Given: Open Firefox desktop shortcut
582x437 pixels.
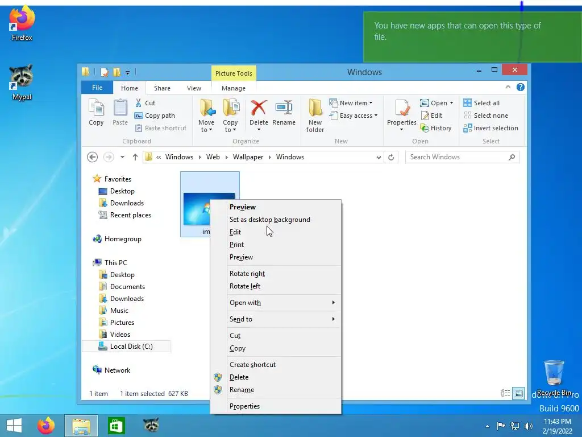Looking at the screenshot, I should click(22, 23).
